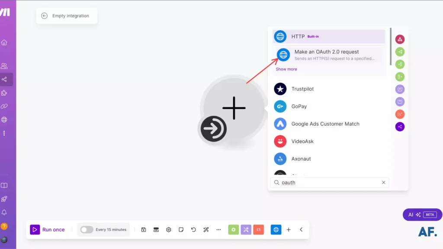Save the scenario with the disk icon
This screenshot has width=443, height=249.
144,230
